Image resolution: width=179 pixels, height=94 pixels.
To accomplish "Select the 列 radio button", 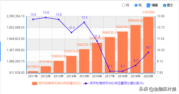I will tap(136, 5).
